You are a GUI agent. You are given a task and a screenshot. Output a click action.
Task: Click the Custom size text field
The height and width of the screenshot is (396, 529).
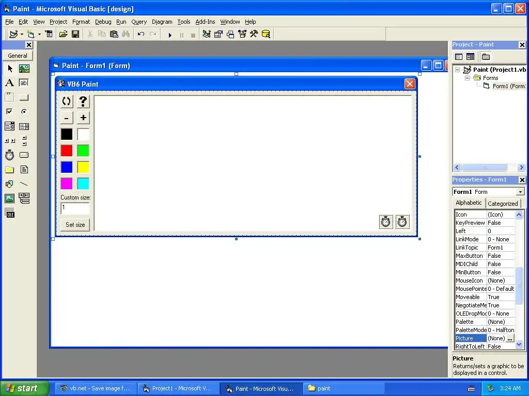pos(75,208)
